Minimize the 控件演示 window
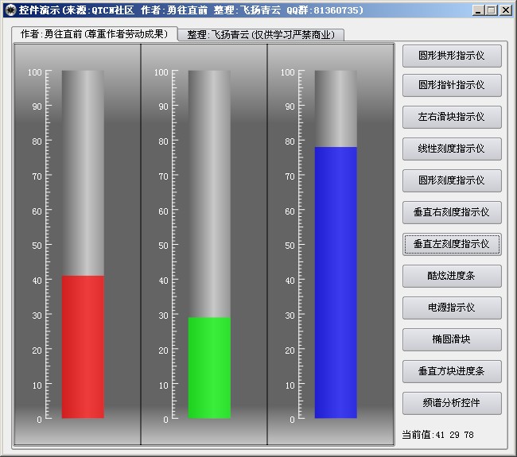 pyautogui.click(x=478, y=10)
